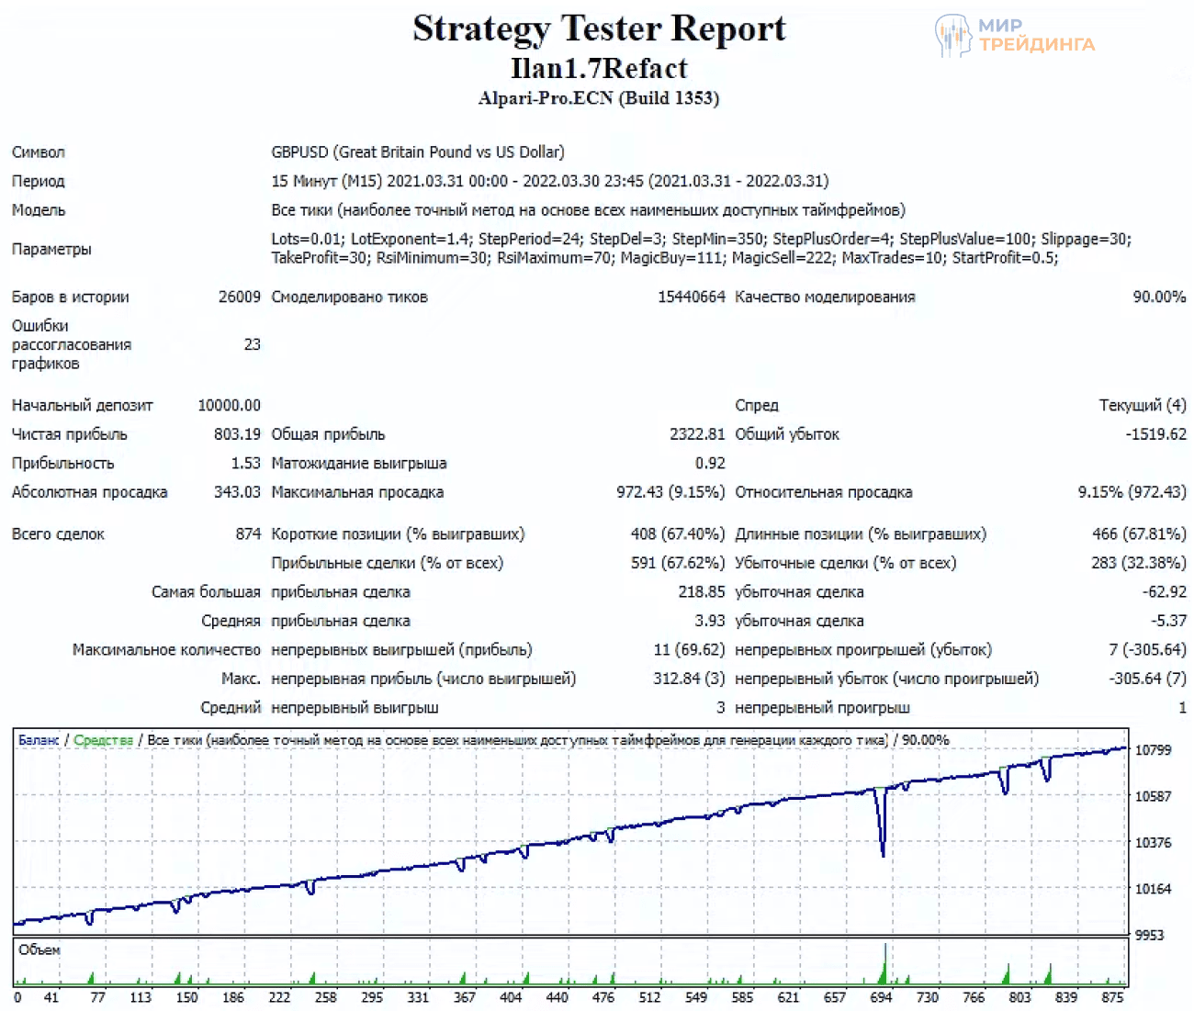
Task: Click the Баланс legend label
Action: coord(38,740)
